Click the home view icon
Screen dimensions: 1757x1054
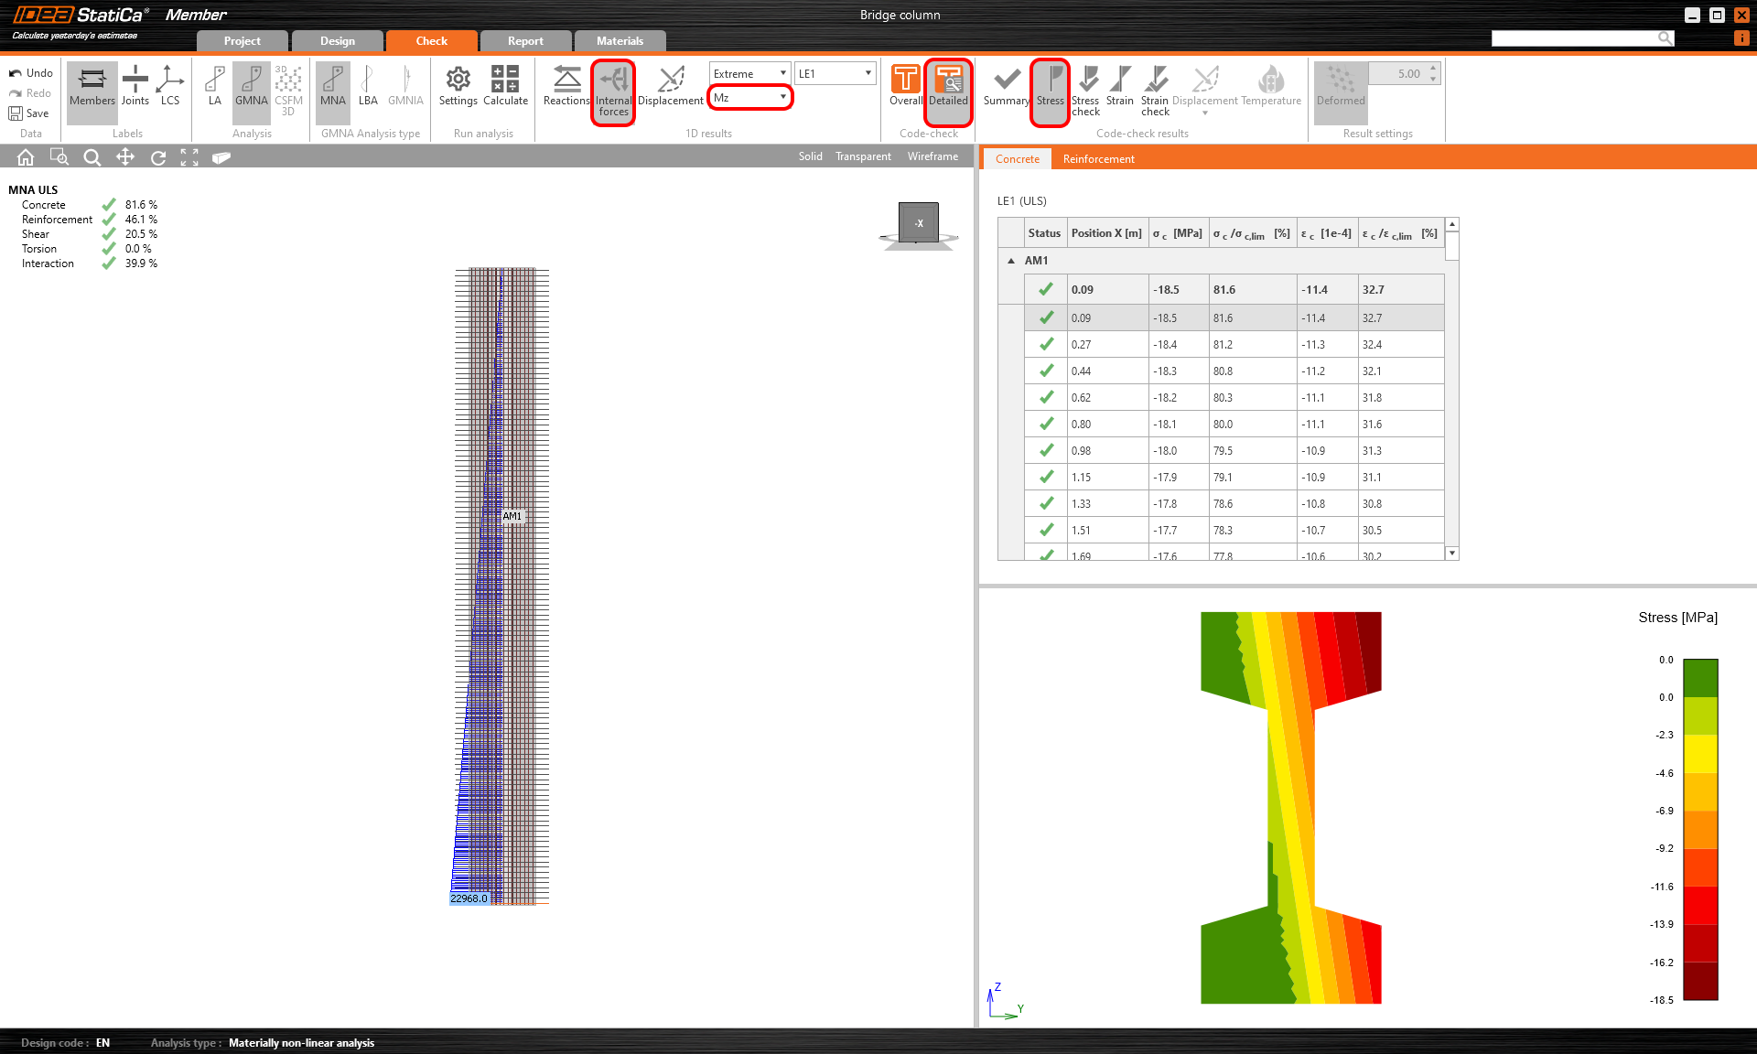pyautogui.click(x=26, y=157)
